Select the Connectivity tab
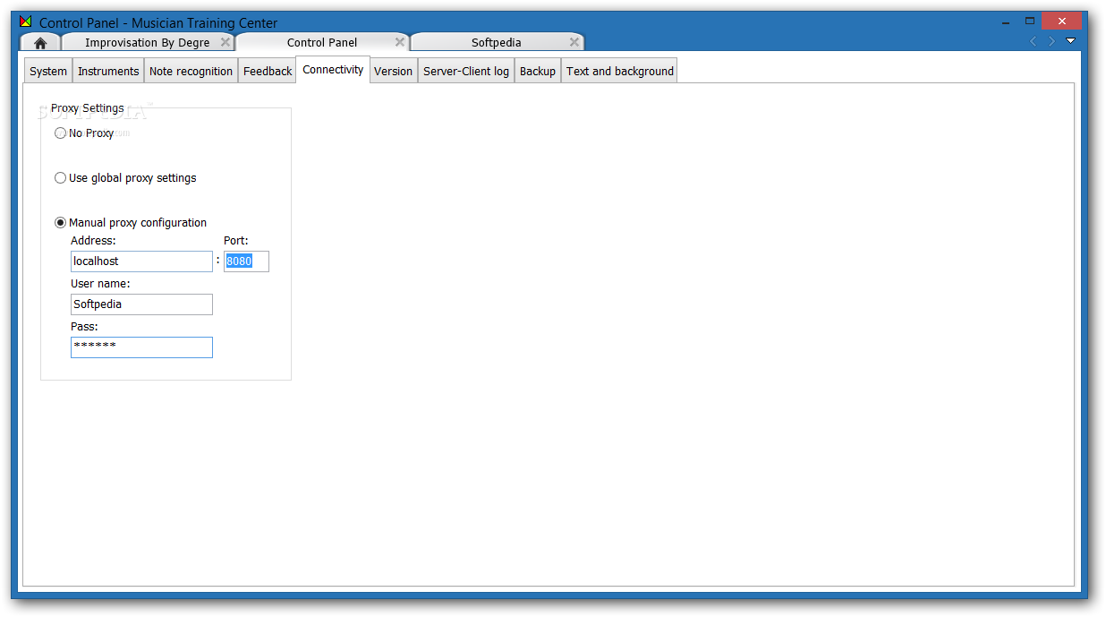Viewport: 1106px width, 617px height. tap(333, 70)
